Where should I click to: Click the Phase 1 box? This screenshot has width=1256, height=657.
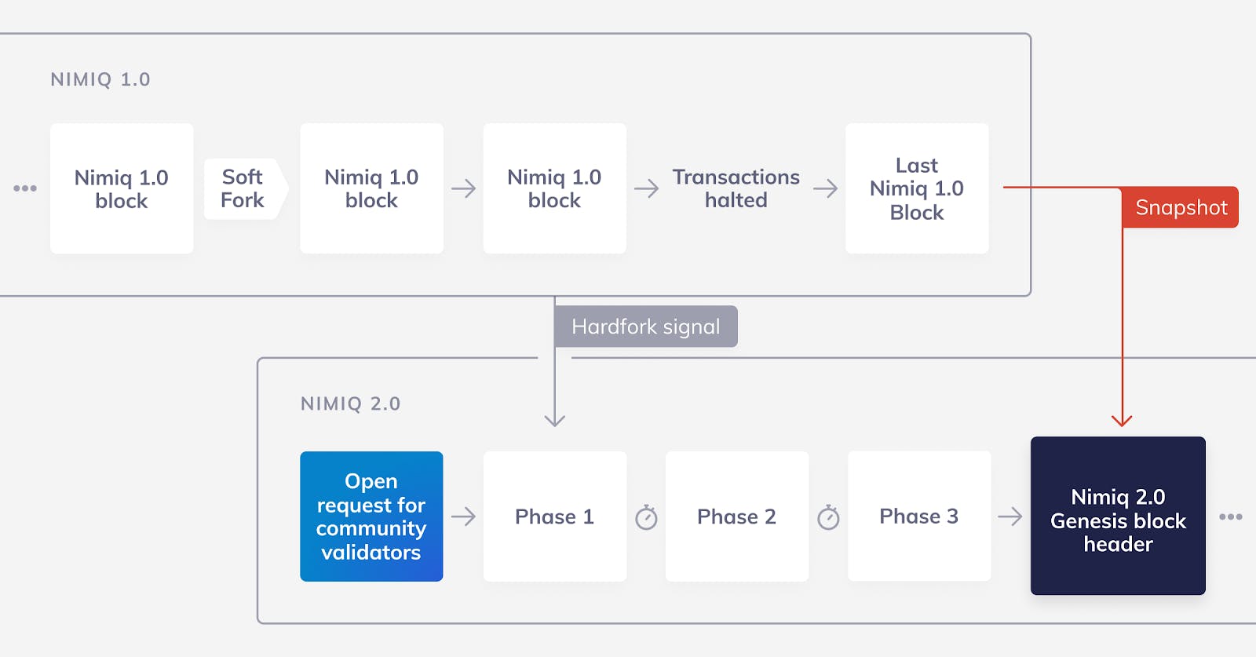(554, 516)
